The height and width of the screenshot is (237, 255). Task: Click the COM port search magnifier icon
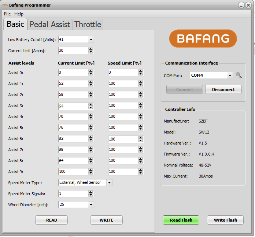click(239, 75)
